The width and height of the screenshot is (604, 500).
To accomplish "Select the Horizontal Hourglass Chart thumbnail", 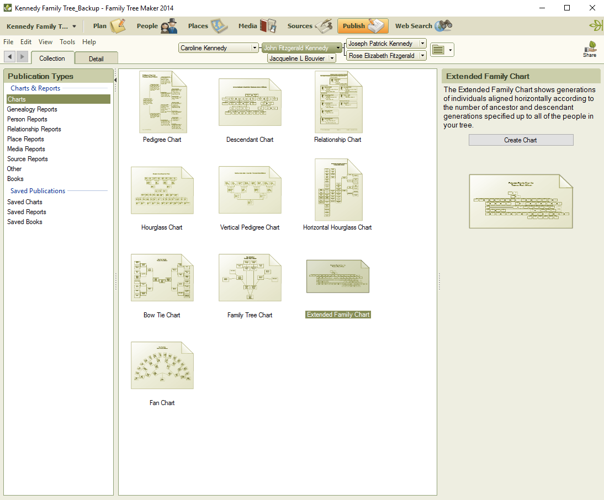I will (x=338, y=190).
